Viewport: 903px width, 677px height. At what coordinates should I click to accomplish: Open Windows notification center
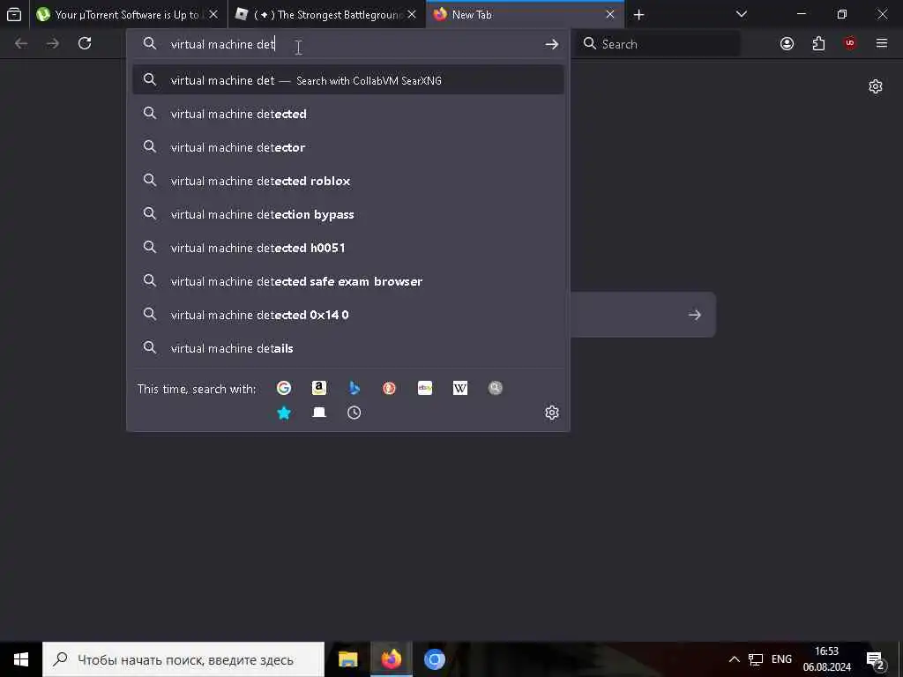tap(876, 660)
